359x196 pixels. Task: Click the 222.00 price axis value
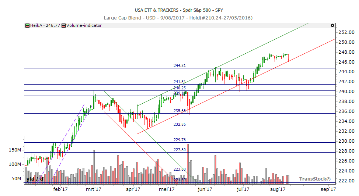(x=346, y=181)
